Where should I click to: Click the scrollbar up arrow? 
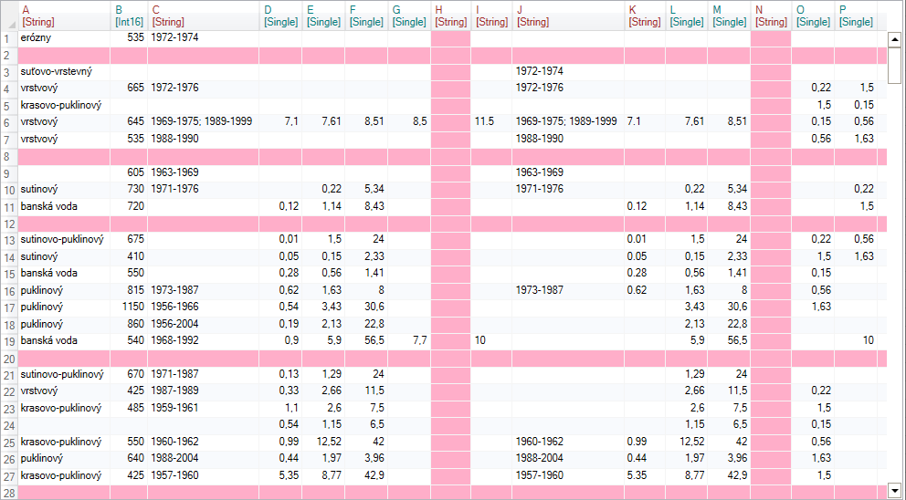pyautogui.click(x=895, y=39)
